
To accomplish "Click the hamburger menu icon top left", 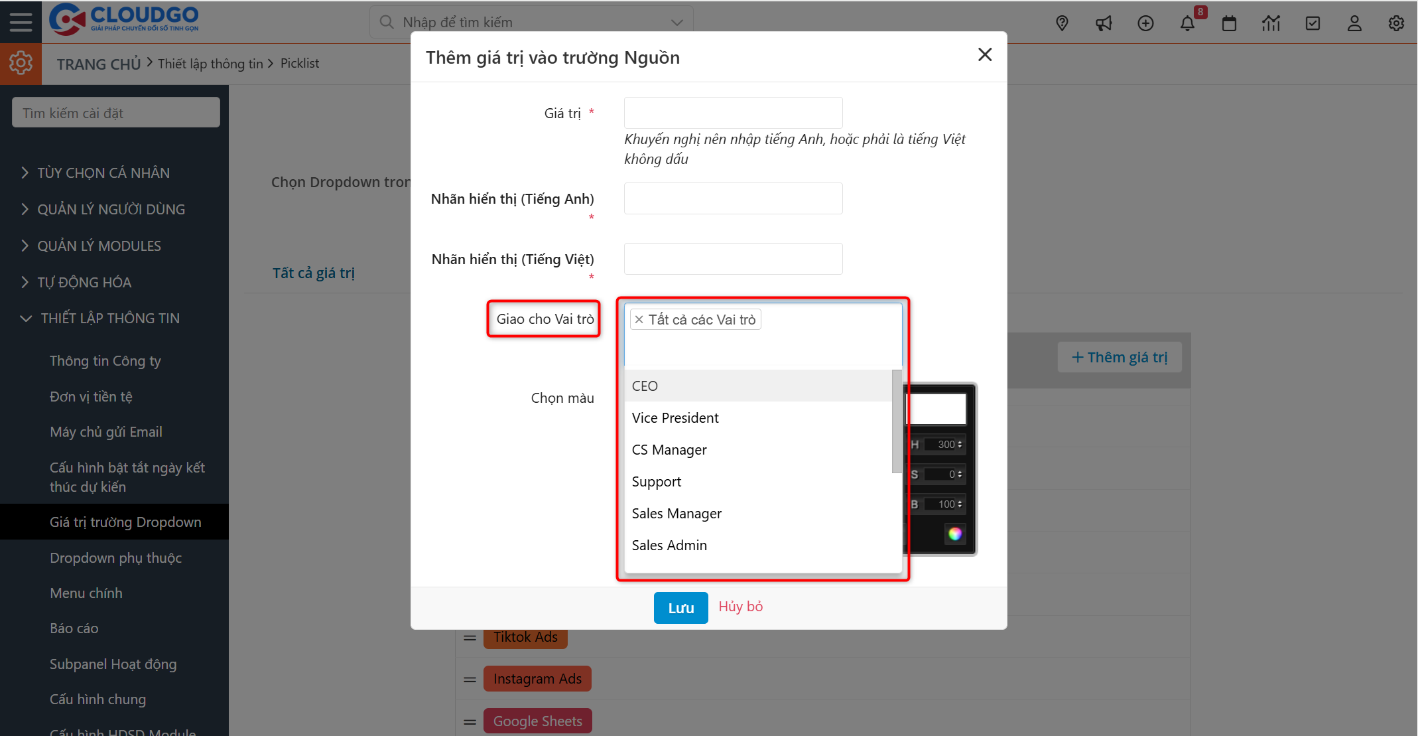I will click(x=21, y=21).
